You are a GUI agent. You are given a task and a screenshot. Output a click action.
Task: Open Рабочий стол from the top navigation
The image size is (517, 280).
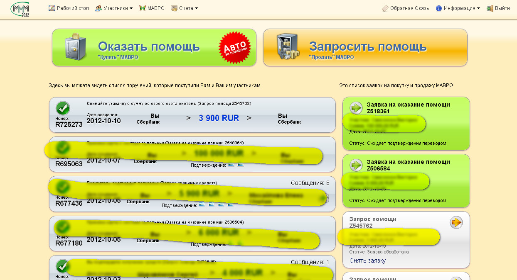pos(73,8)
